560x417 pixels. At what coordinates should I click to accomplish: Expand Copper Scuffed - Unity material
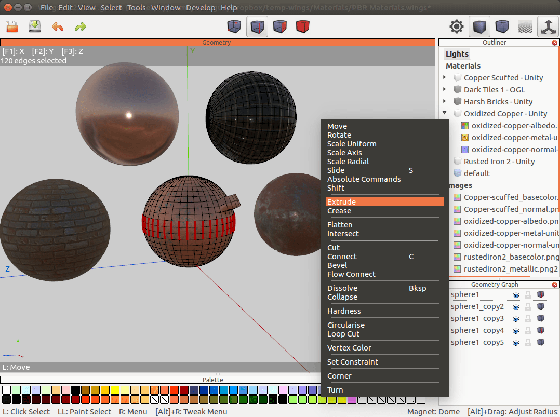pyautogui.click(x=444, y=77)
